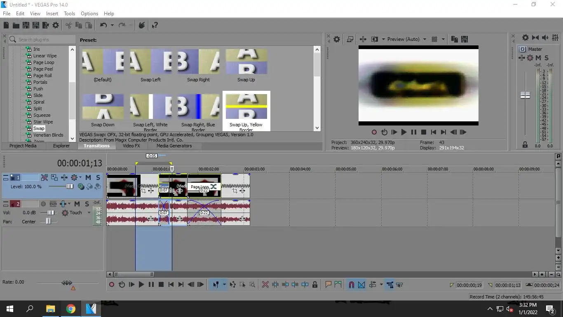The height and width of the screenshot is (317, 563).
Task: Mute audio track 2
Action: tap(77, 204)
